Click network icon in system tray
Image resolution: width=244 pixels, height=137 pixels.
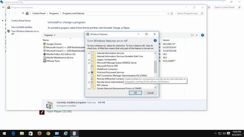pos(220,134)
